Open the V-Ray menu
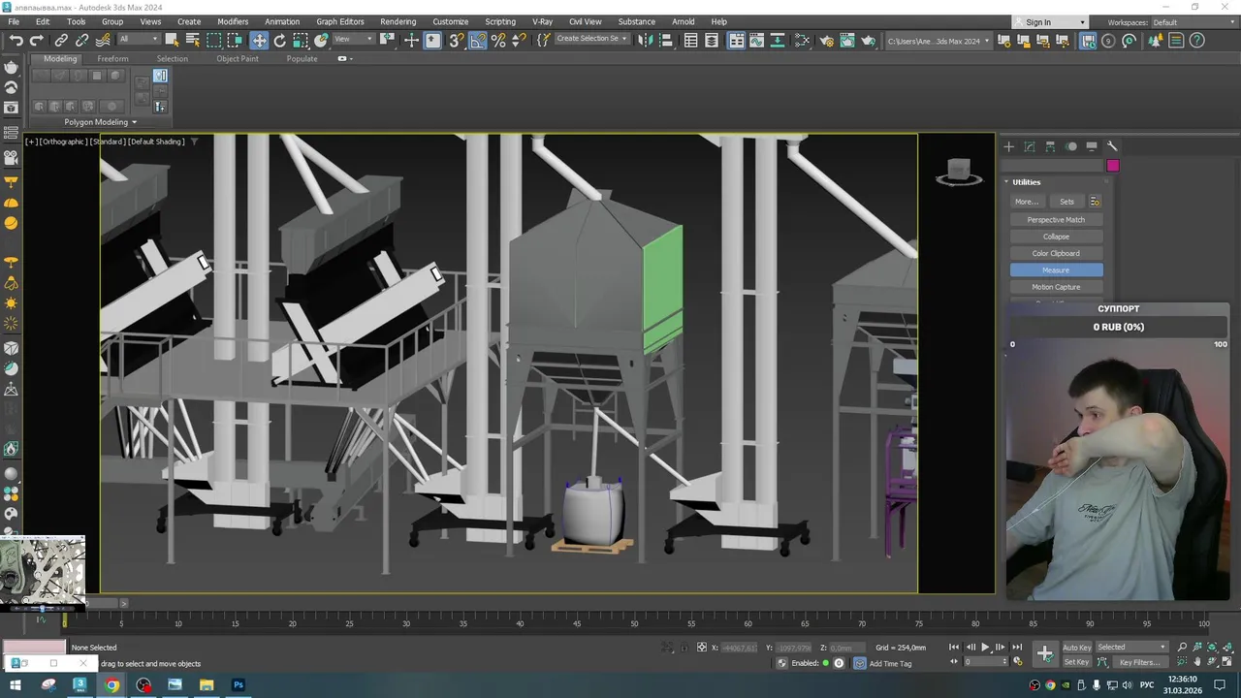Viewport: 1241px width, 698px height. tap(543, 21)
